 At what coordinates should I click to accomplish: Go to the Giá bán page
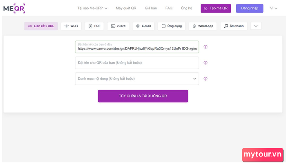[151, 8]
